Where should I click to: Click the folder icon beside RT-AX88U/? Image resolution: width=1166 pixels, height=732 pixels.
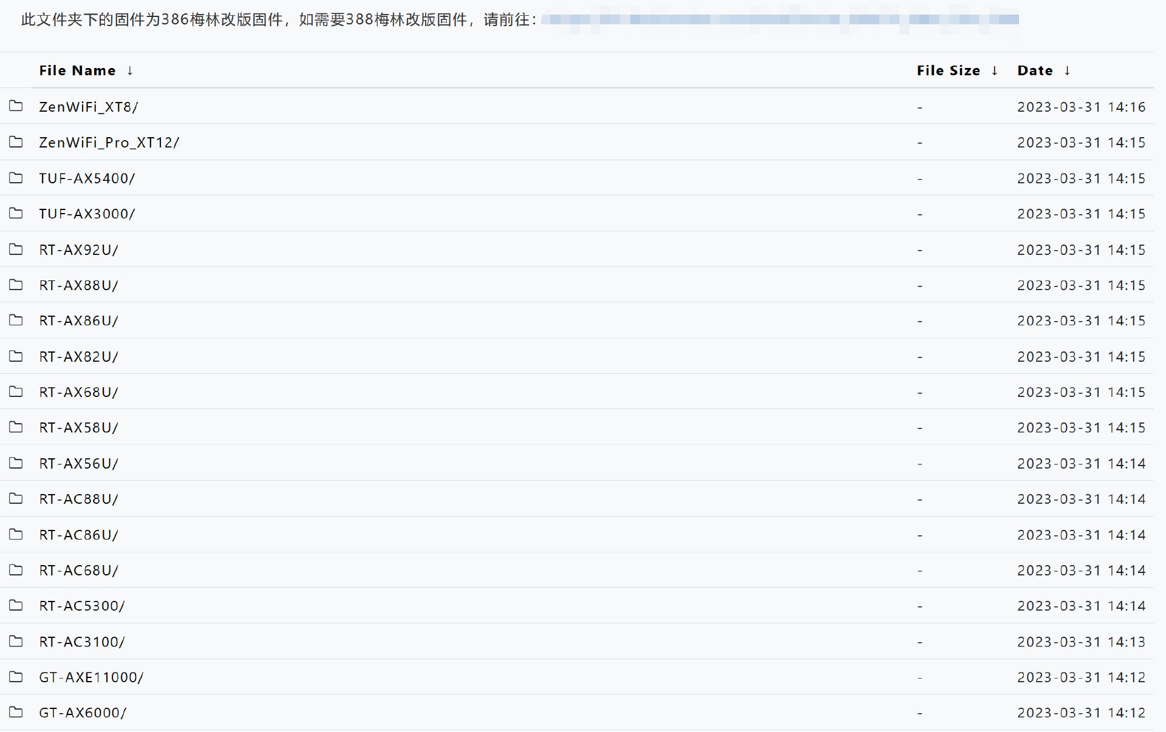coord(16,285)
